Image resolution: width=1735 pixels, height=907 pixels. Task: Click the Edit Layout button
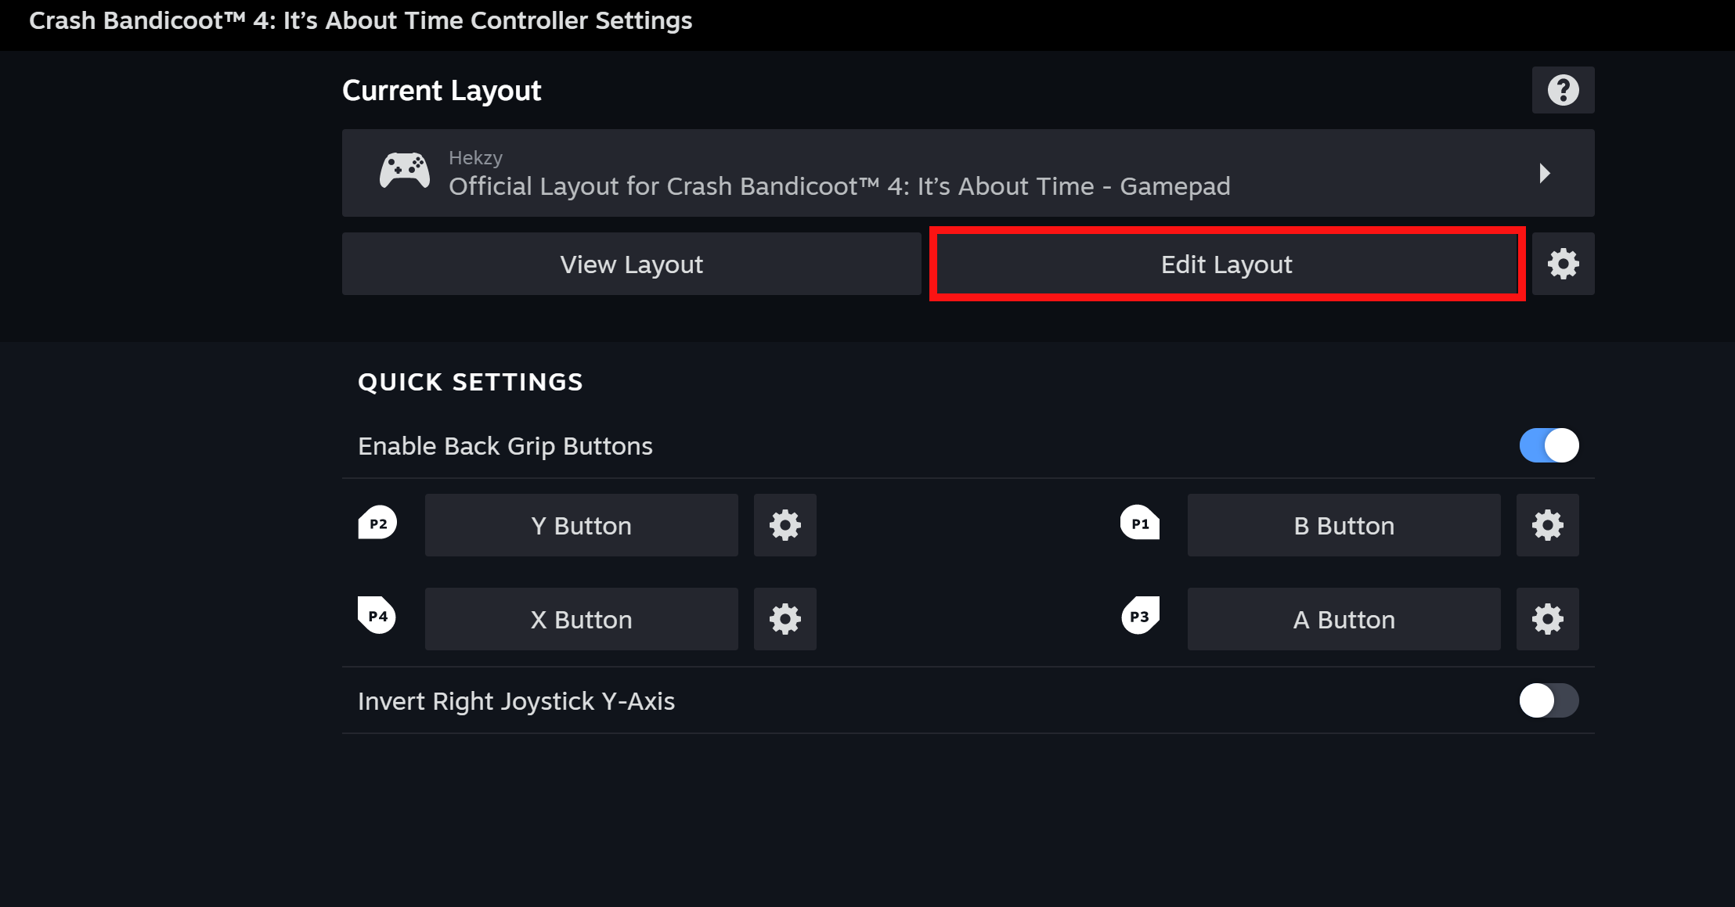point(1226,264)
